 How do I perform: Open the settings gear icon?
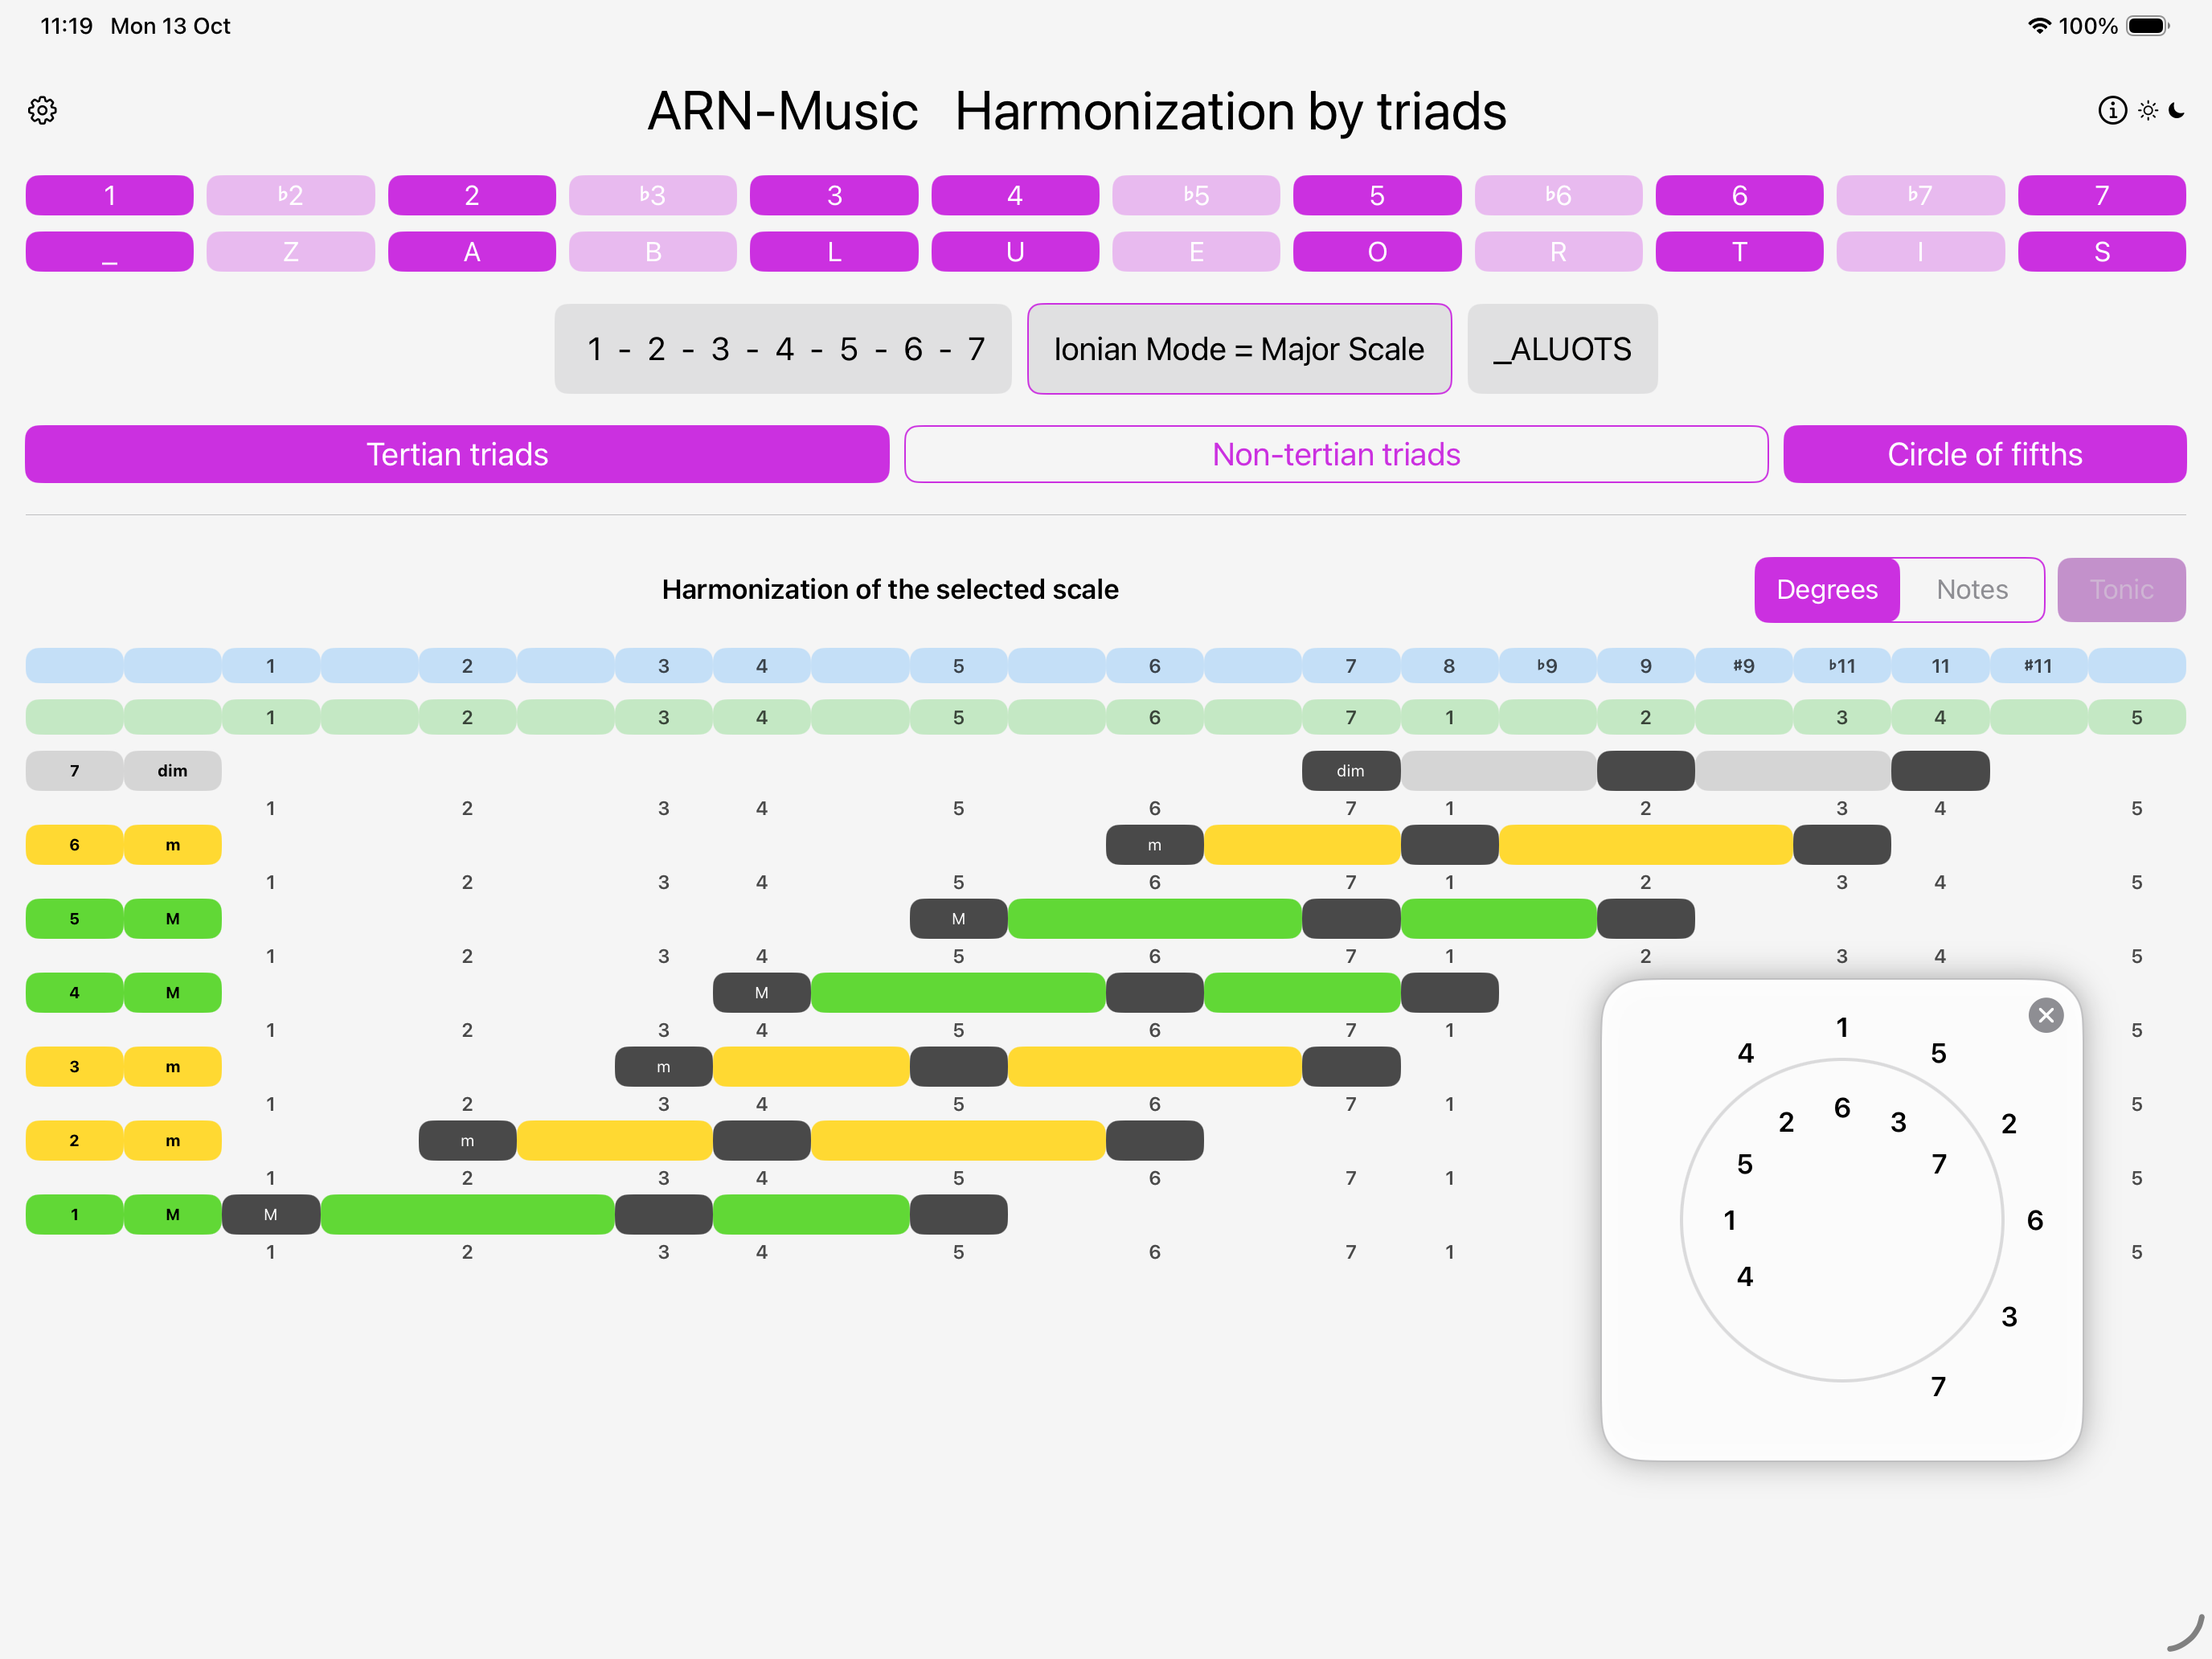[42, 110]
